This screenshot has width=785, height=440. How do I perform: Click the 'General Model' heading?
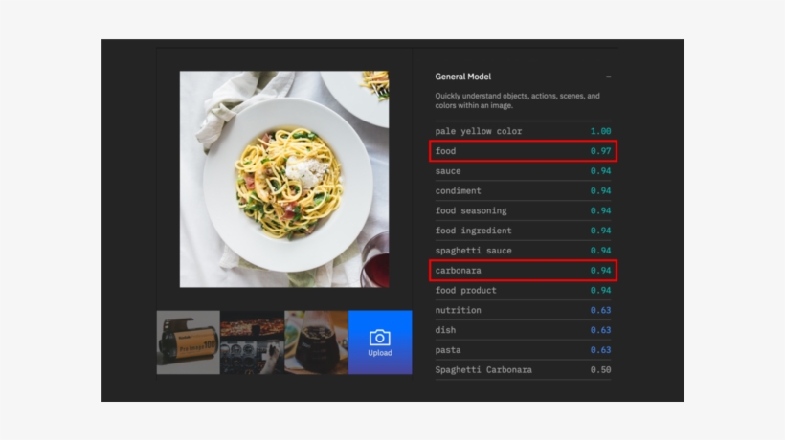pos(462,77)
